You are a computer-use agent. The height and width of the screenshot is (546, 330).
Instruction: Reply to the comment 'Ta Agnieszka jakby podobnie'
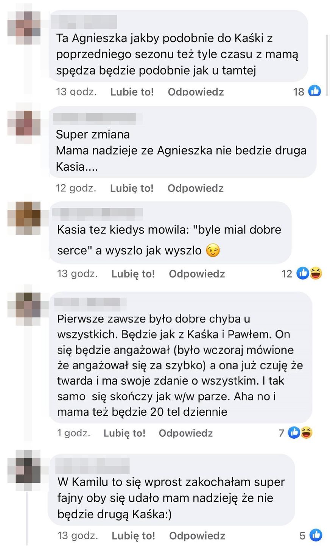[196, 92]
